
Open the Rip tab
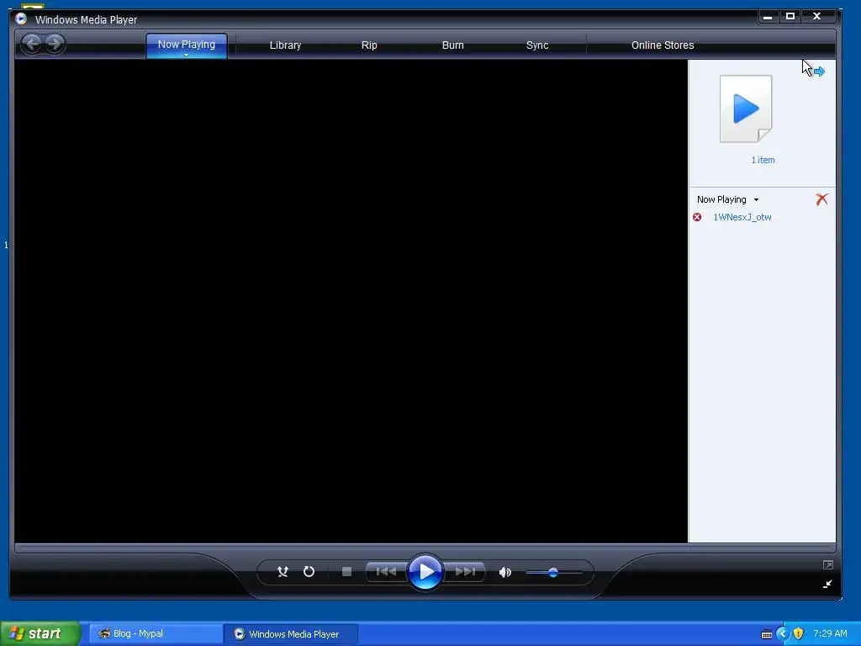[x=369, y=45]
